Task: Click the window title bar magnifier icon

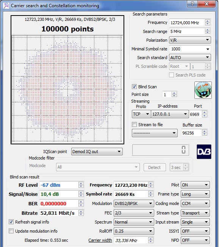Action: tap(6, 6)
